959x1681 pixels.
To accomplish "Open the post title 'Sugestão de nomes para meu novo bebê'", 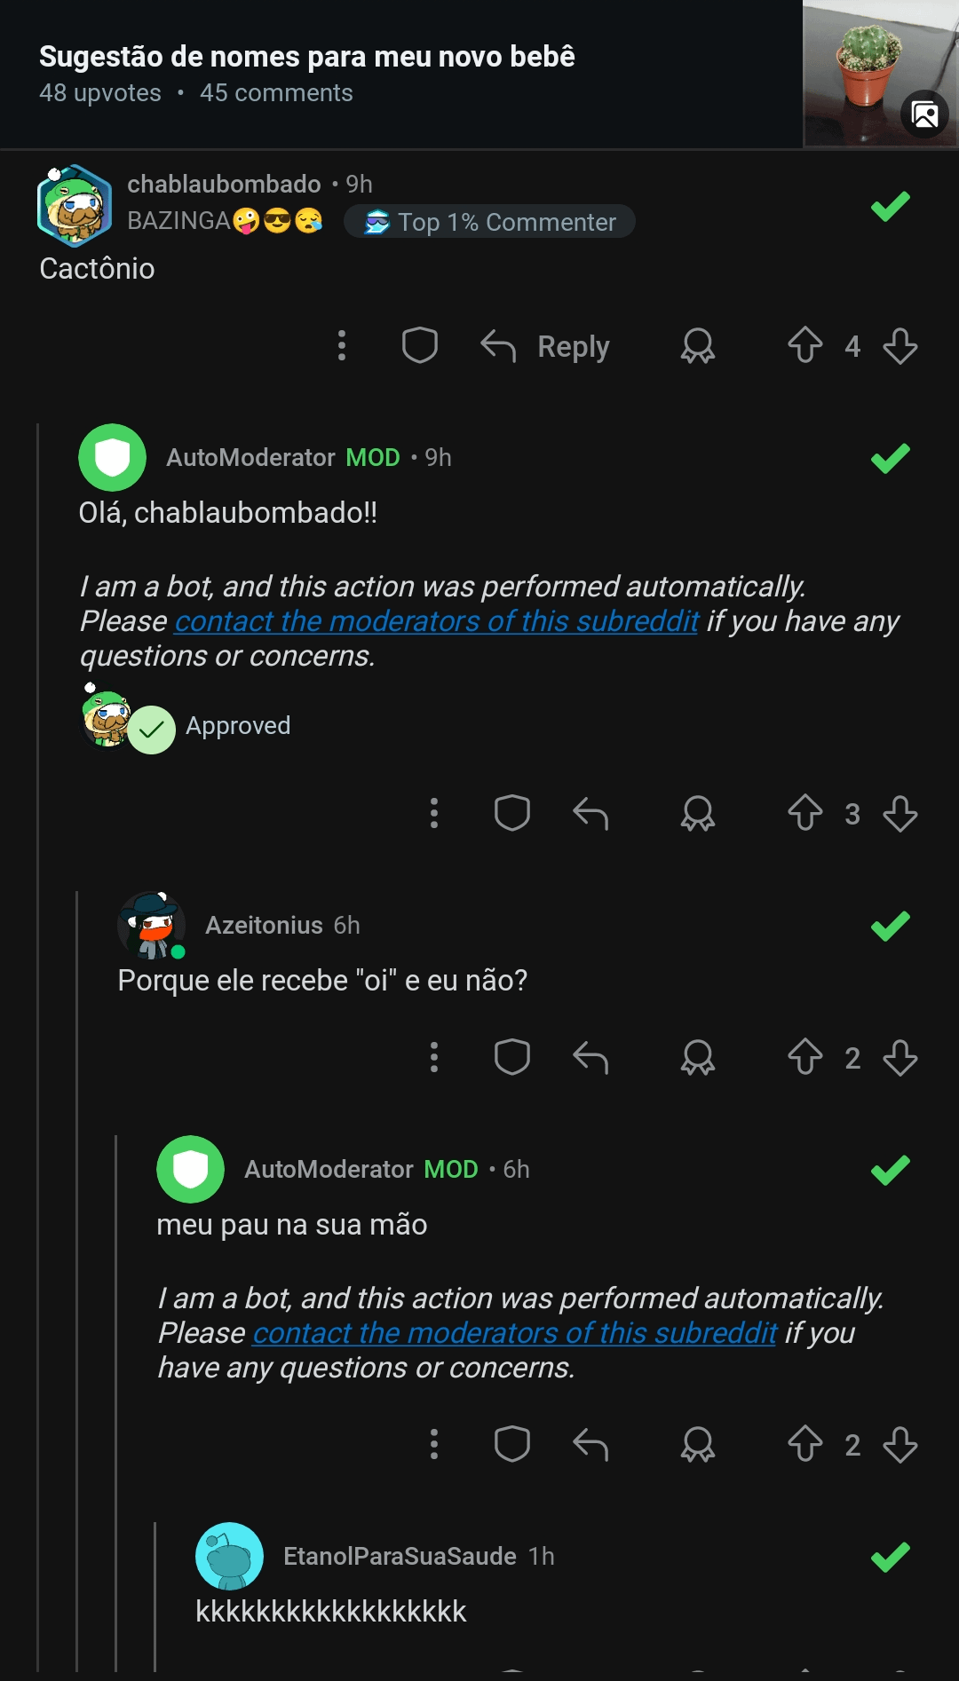I will point(307,57).
